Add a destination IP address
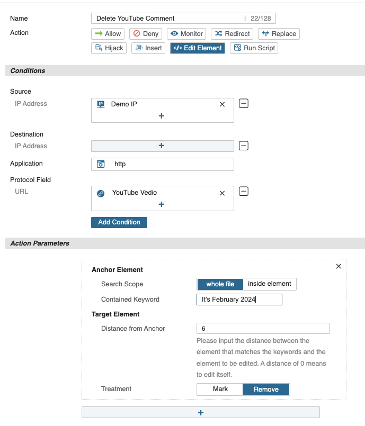This screenshot has height=426, width=365. [162, 146]
